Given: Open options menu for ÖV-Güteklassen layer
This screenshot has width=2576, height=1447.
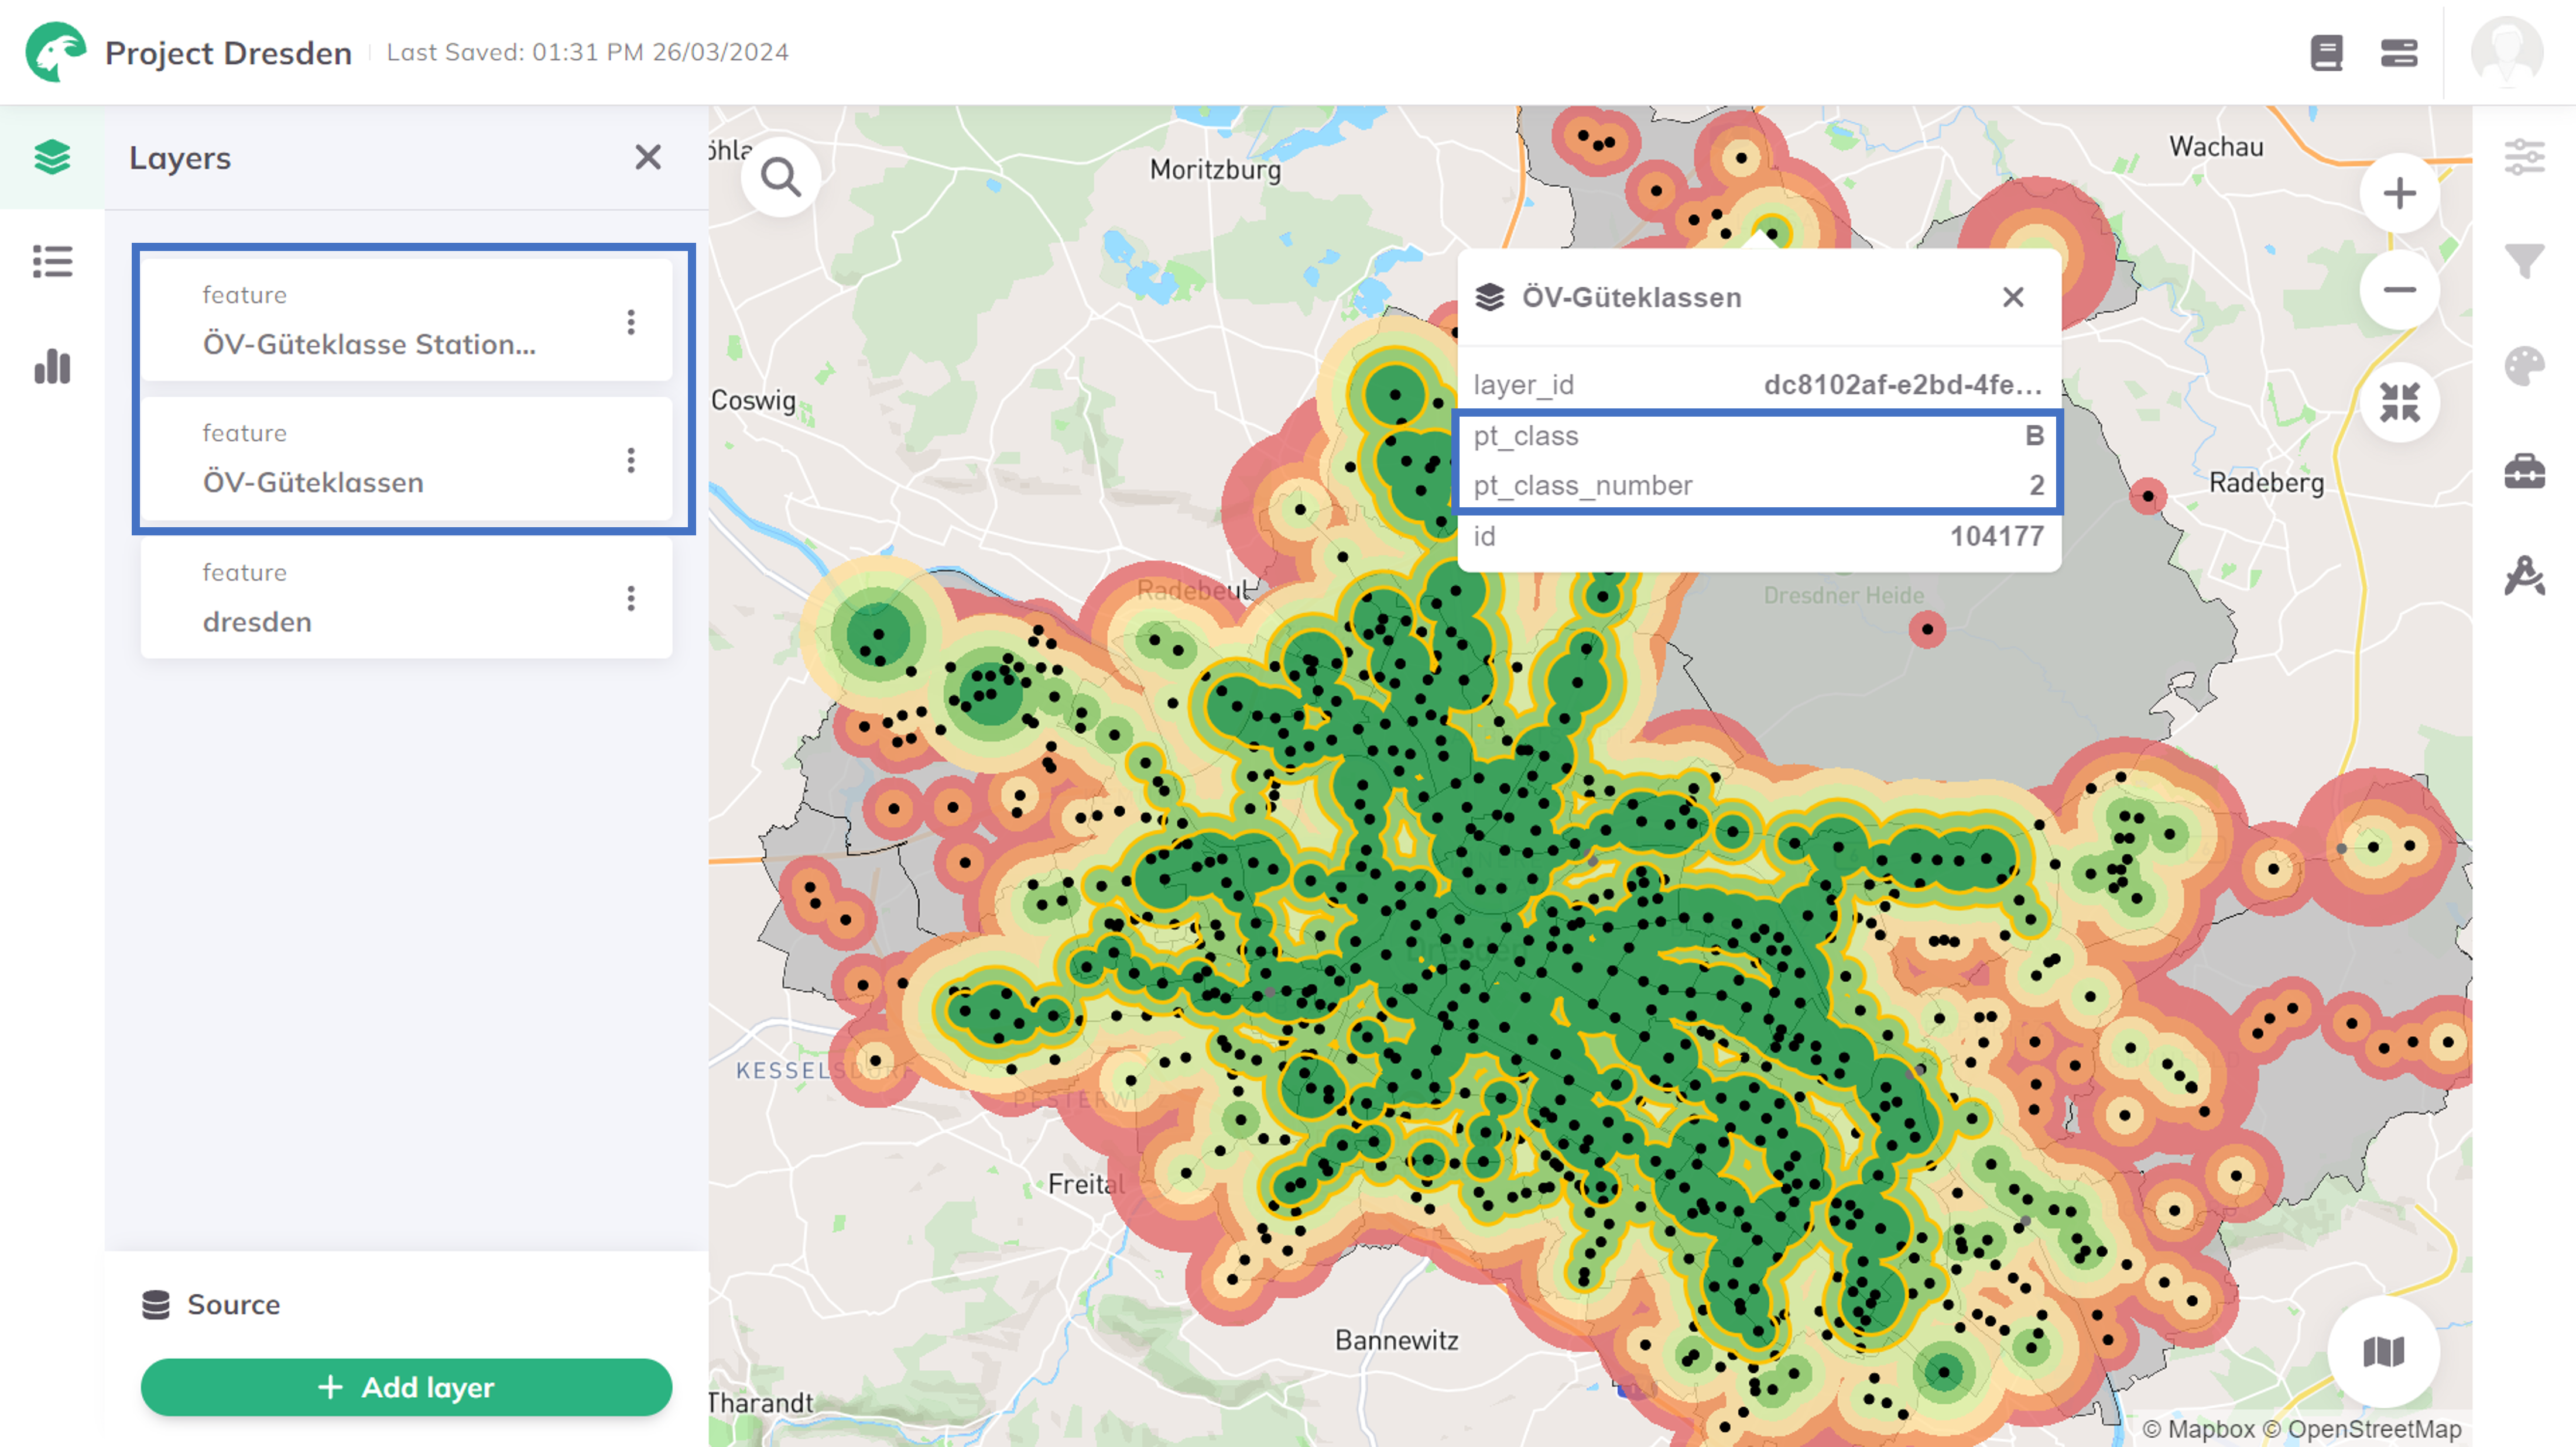Looking at the screenshot, I should click(x=631, y=460).
